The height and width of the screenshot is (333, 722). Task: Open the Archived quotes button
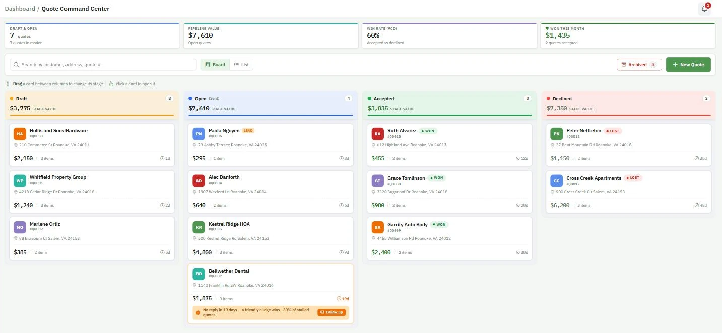(x=639, y=65)
